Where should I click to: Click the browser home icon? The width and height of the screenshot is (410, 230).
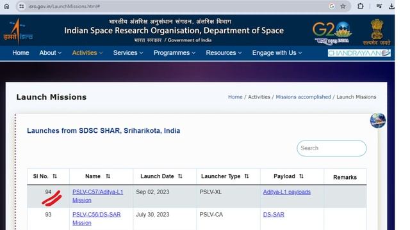(6, 6)
